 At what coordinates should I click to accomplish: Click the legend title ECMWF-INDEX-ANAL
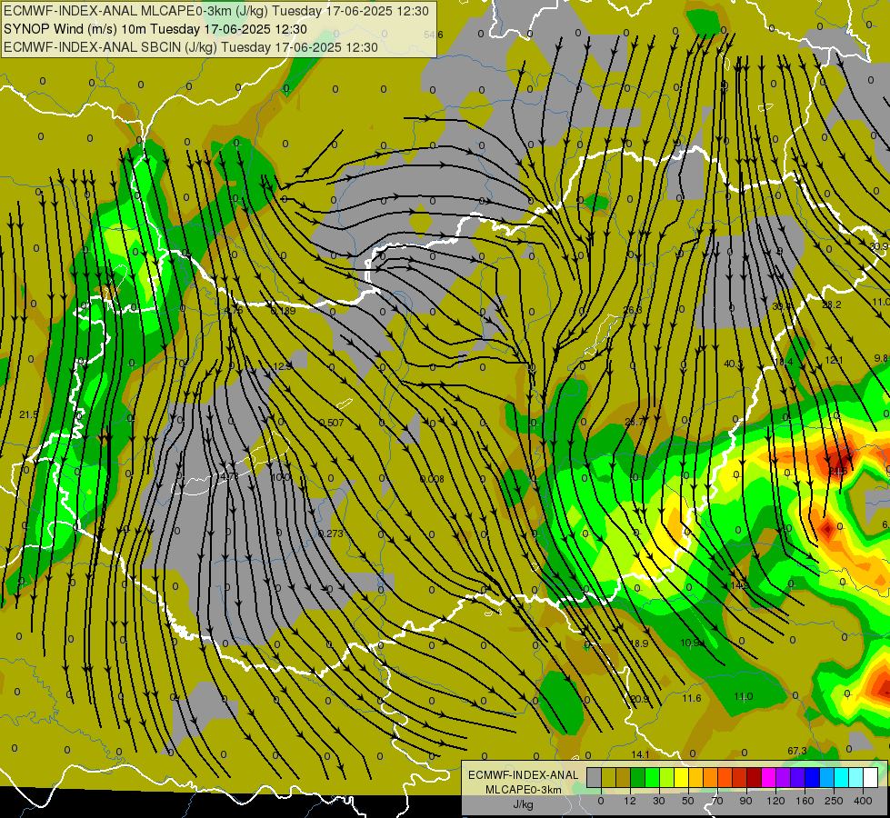pos(524,775)
